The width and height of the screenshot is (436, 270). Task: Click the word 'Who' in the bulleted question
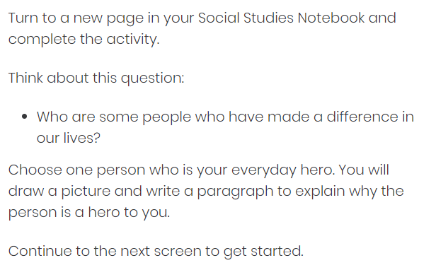pyautogui.click(x=52, y=117)
